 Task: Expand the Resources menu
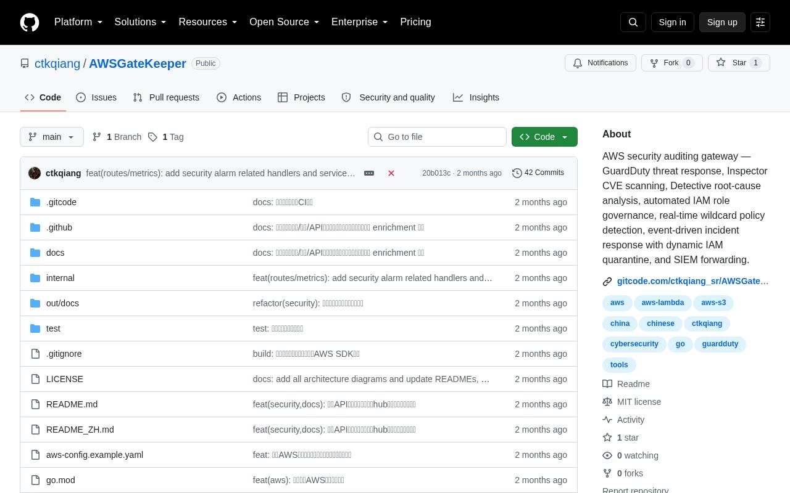pos(208,22)
